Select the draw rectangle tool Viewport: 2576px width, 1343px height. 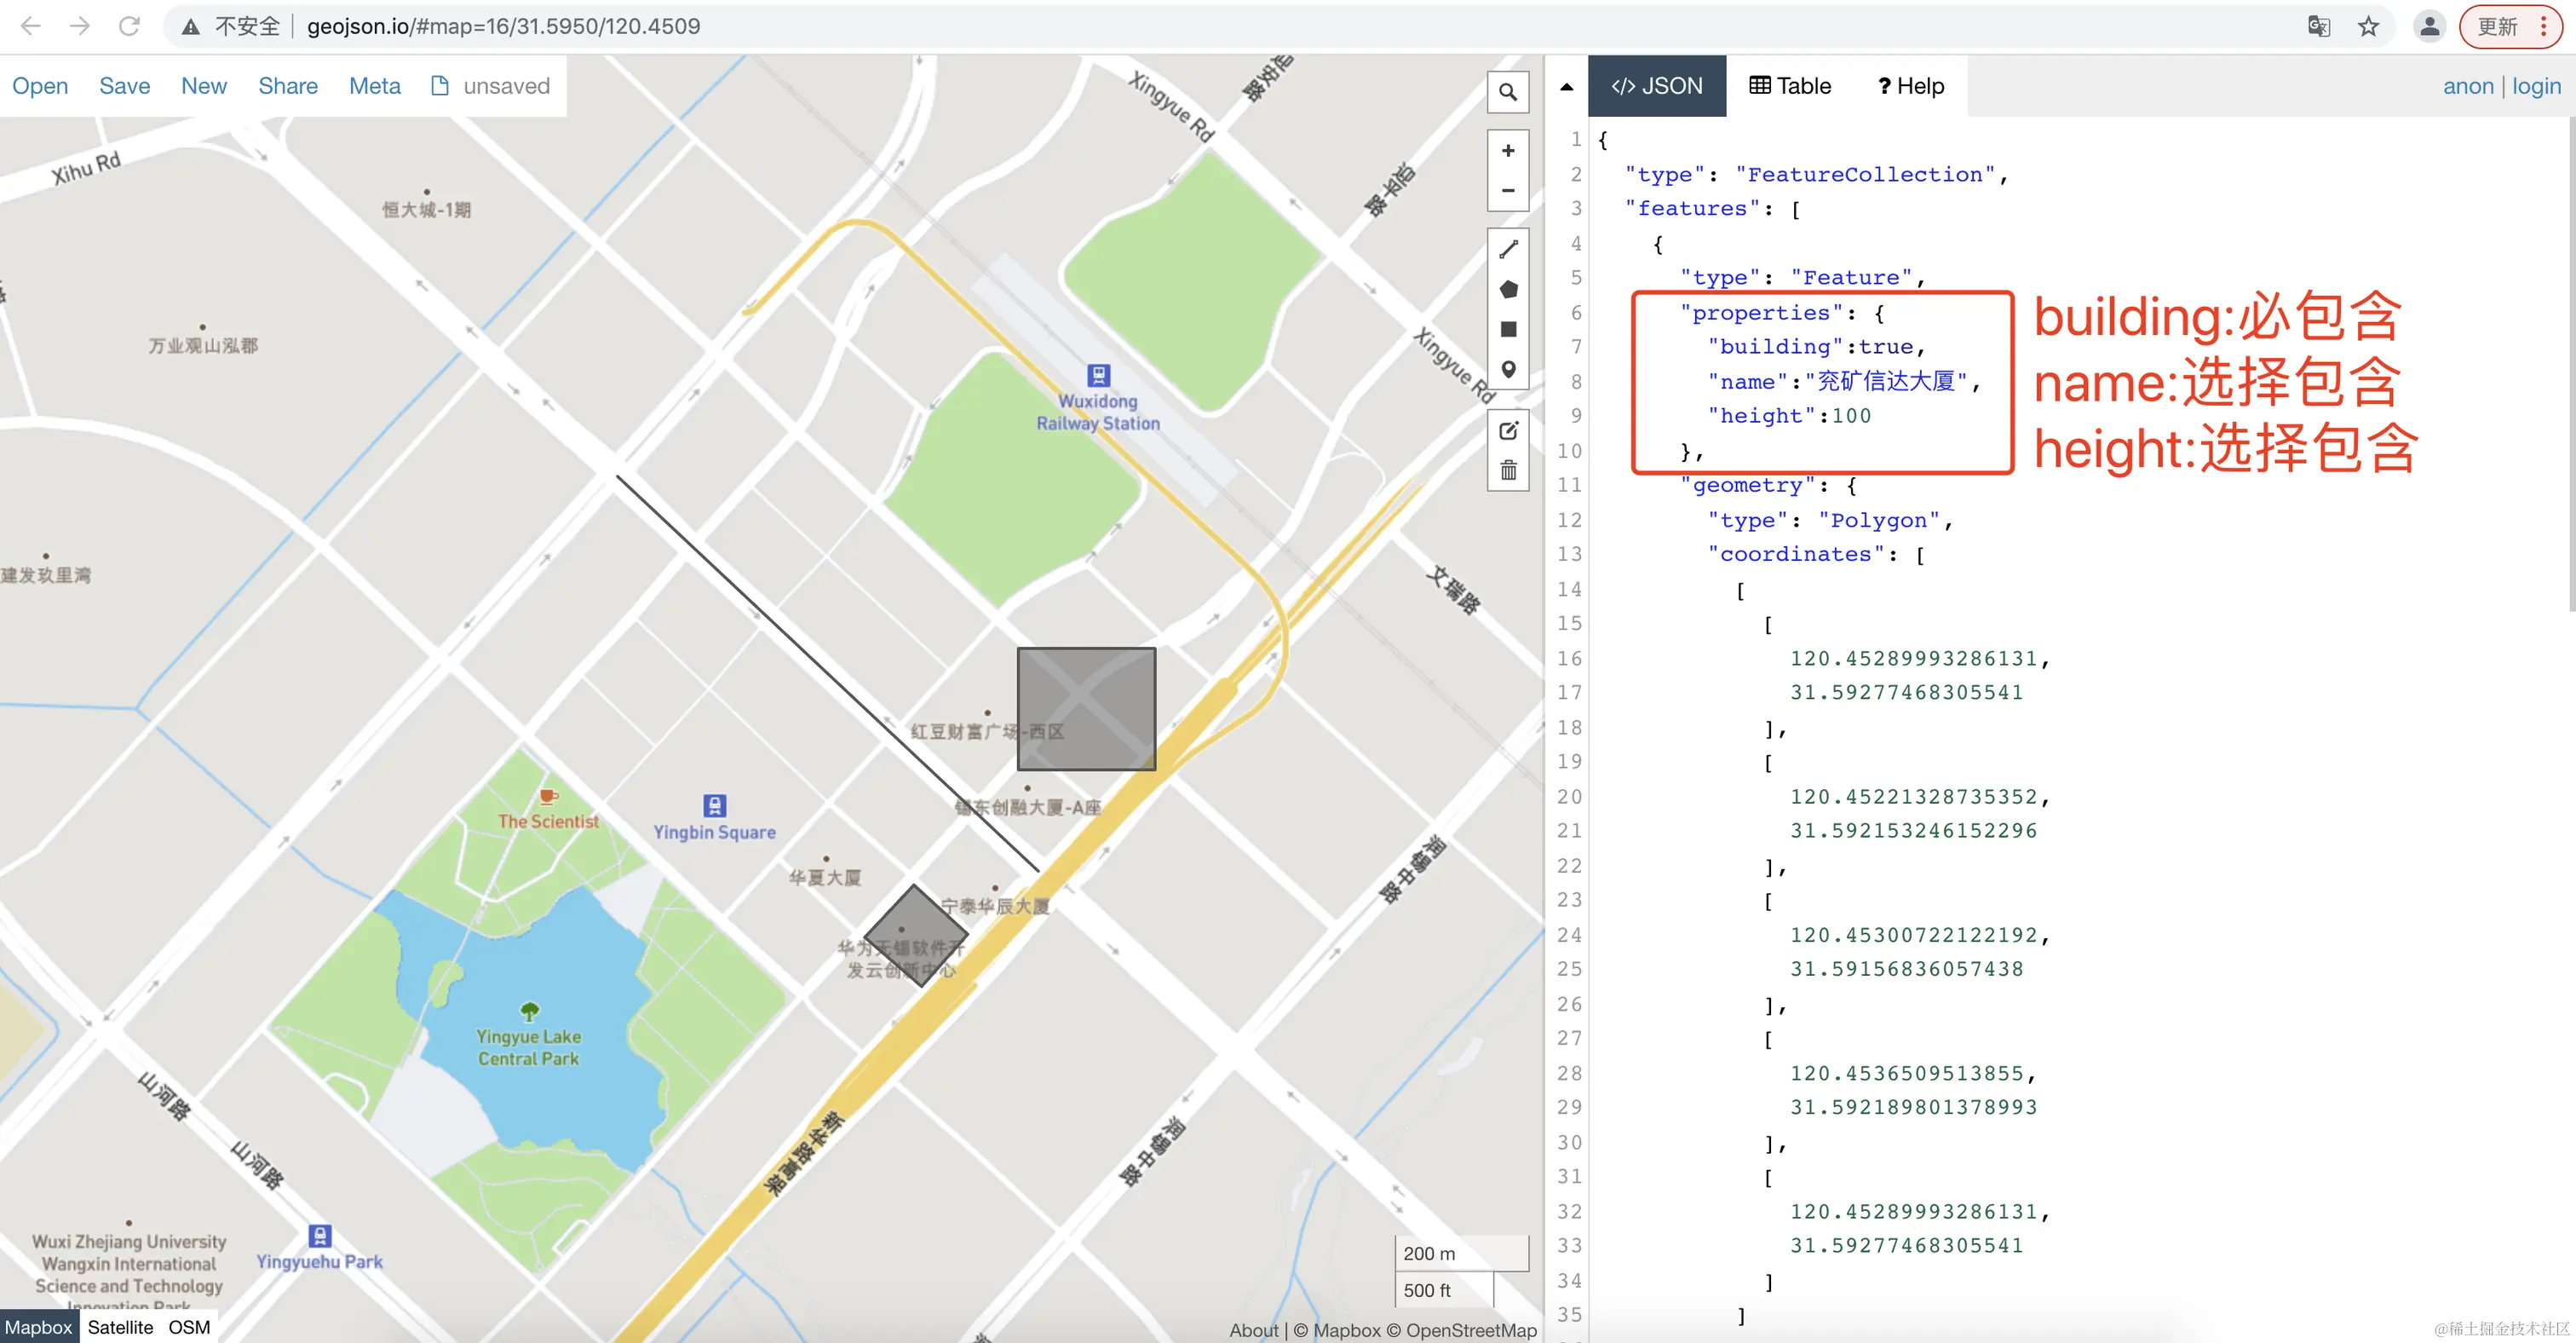click(1507, 329)
